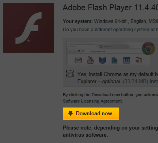The image size is (158, 143).
Task: Click the Google Calendar 31 icon
Action: (126, 60)
